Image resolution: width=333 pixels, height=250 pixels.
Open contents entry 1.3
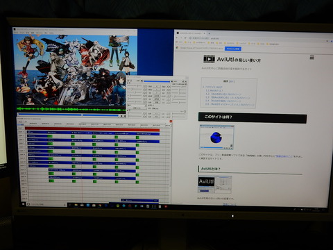click(x=228, y=98)
